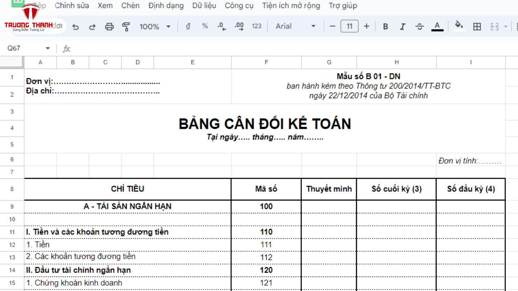Image resolution: width=518 pixels, height=291 pixels.
Task: Format as currency with đ icon
Action: (x=188, y=26)
